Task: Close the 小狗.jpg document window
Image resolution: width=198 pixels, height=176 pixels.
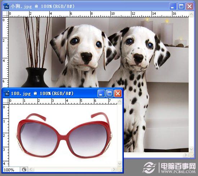Action: point(189,6)
